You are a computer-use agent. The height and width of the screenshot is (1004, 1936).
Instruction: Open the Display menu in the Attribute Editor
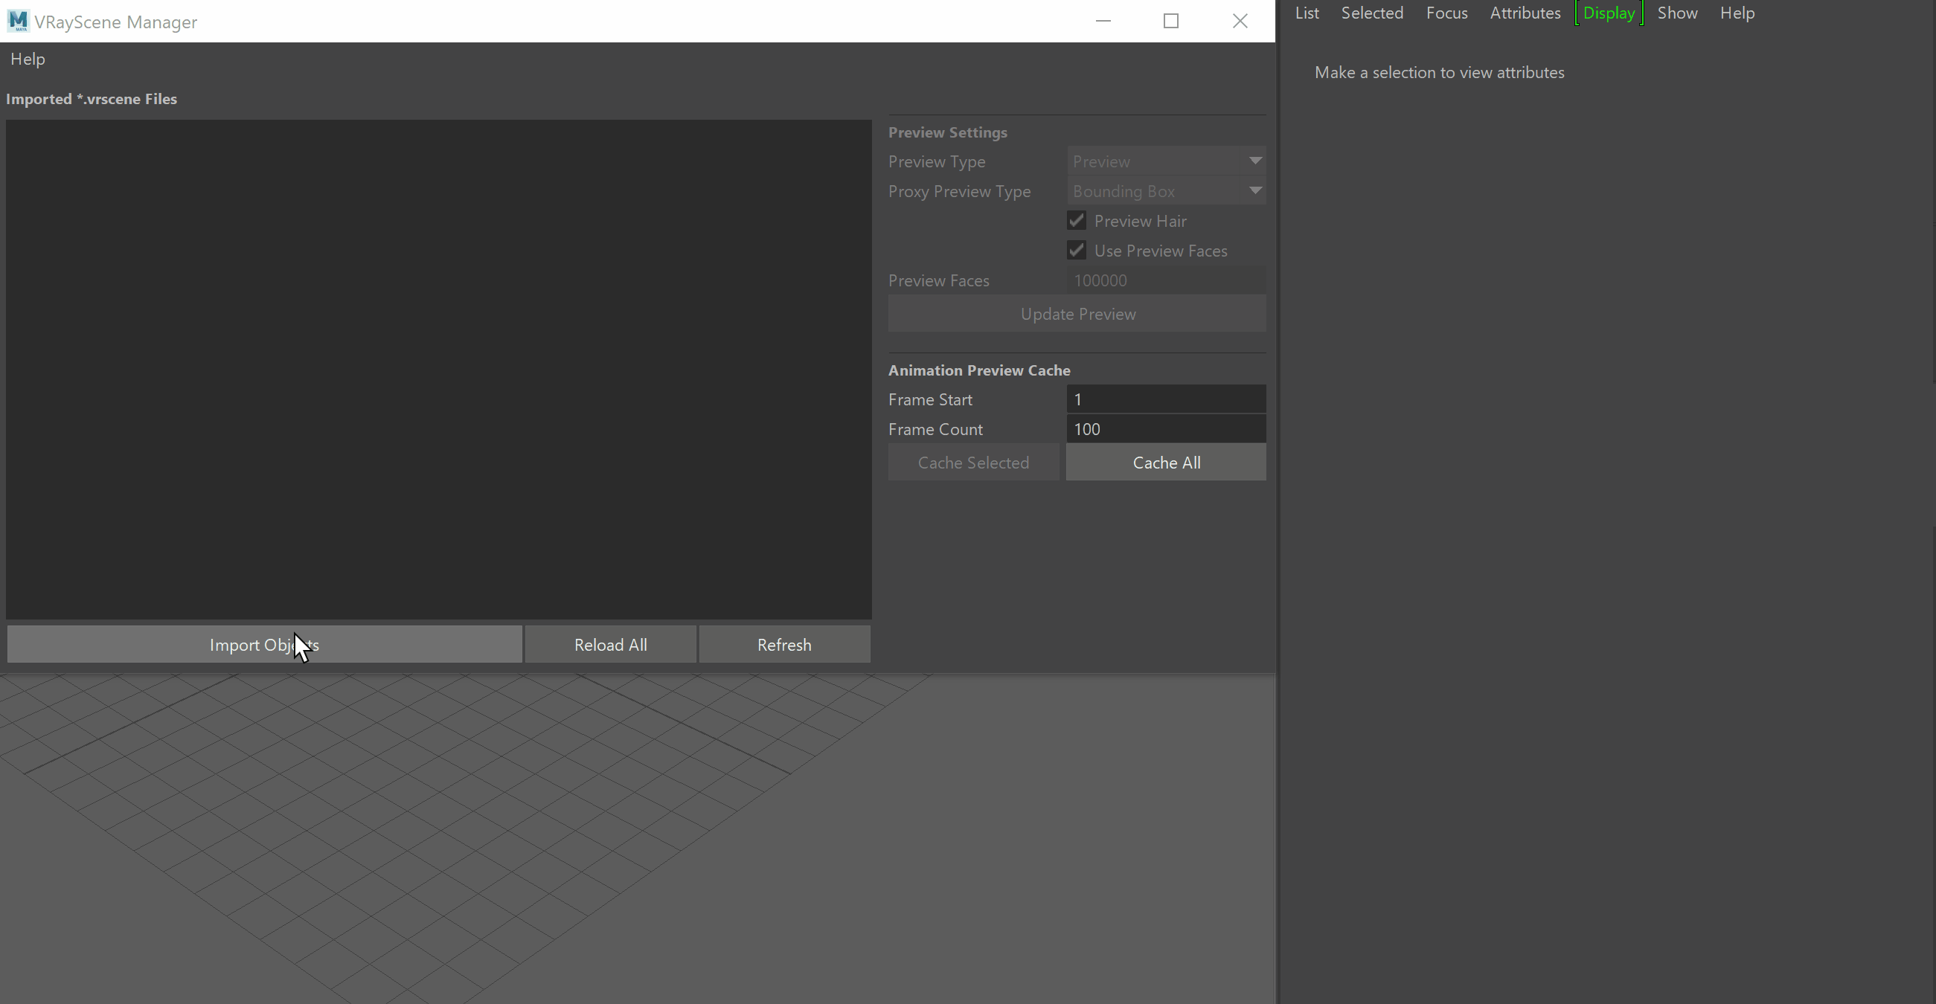pos(1609,13)
